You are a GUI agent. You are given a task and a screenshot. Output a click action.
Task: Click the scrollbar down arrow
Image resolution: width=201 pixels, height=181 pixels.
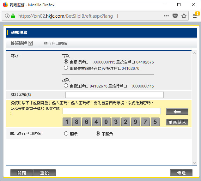coord(194,163)
